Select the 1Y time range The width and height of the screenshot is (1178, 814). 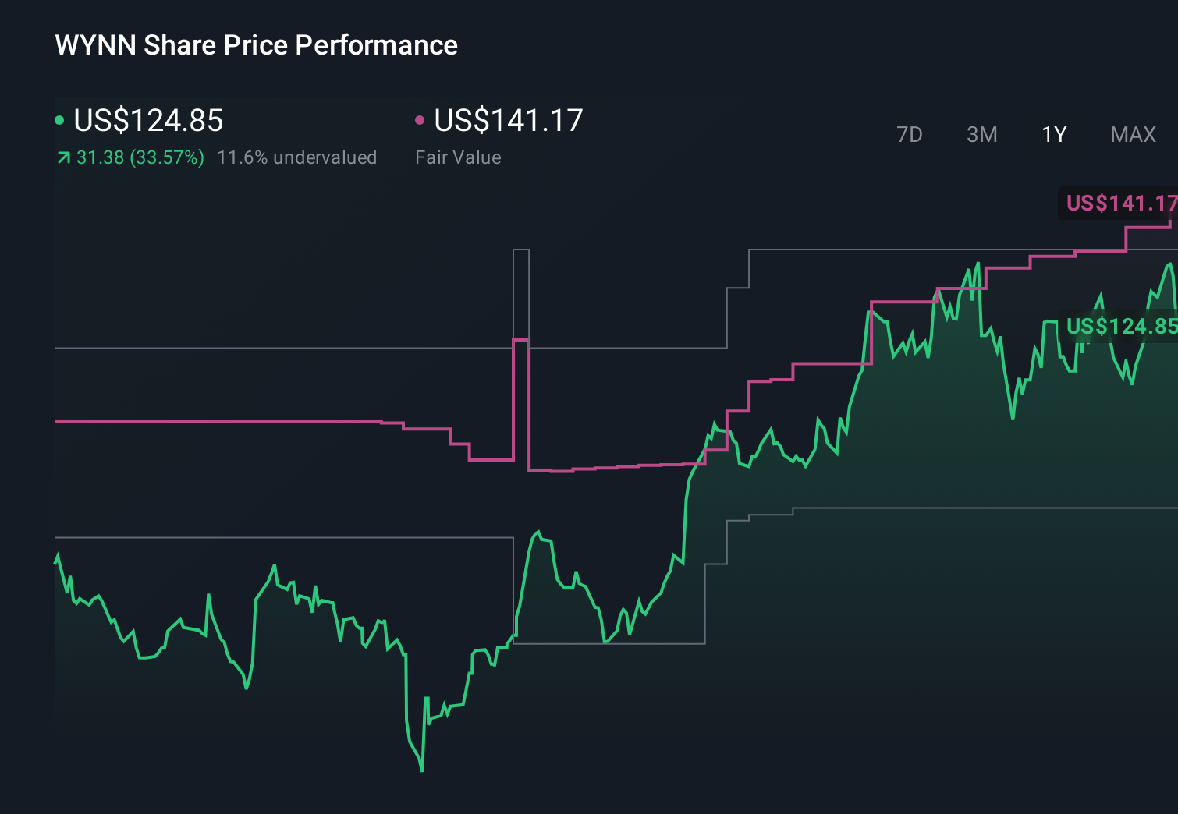pos(1053,134)
